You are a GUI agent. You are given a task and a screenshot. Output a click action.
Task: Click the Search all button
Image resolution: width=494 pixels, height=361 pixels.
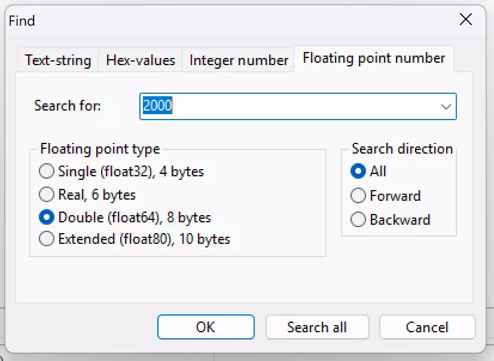click(317, 327)
